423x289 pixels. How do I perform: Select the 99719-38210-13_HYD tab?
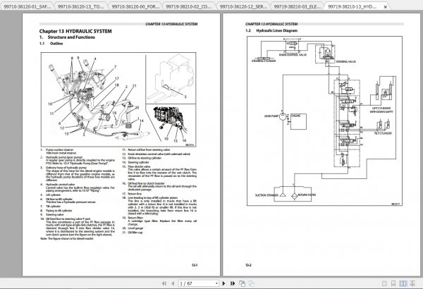click(x=352, y=6)
